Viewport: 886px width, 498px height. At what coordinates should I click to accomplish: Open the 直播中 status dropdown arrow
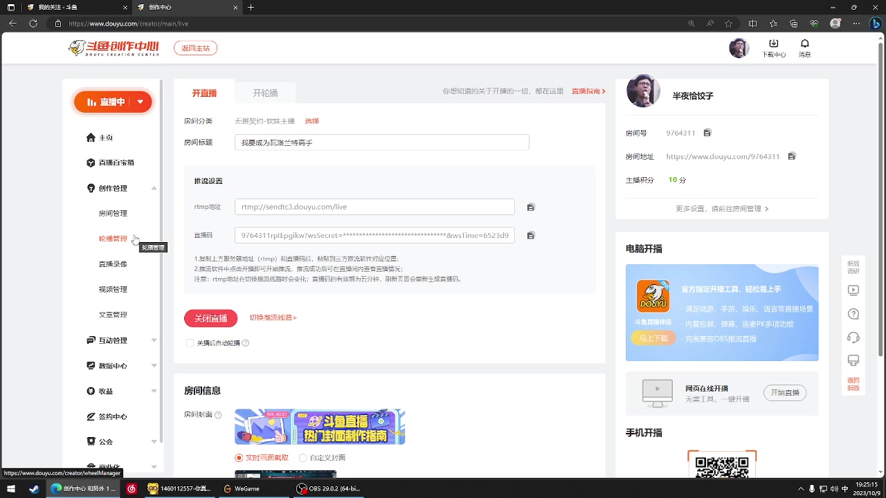[141, 102]
